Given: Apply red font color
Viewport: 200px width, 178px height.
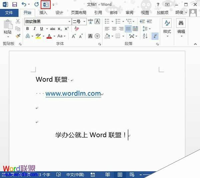Looking at the screenshot, I should point(49,36).
